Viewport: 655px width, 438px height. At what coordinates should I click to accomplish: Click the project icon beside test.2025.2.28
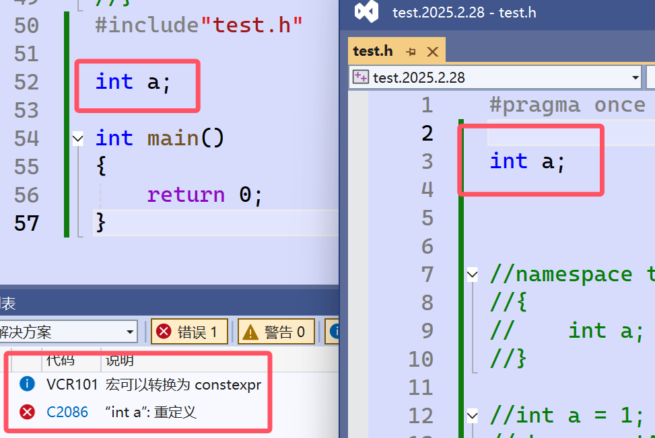[360, 77]
